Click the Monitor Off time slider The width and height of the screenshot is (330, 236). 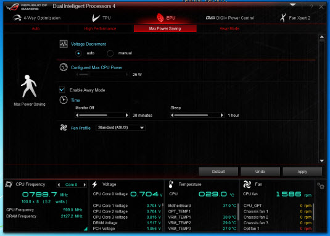pyautogui.click(x=102, y=116)
